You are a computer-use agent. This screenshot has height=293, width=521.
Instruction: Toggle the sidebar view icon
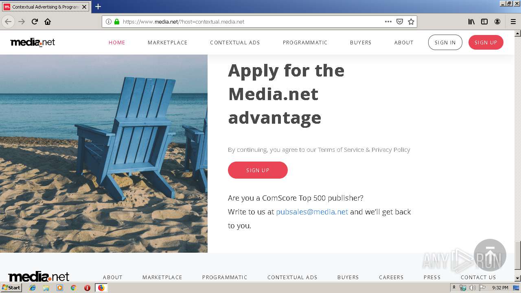coord(484,22)
